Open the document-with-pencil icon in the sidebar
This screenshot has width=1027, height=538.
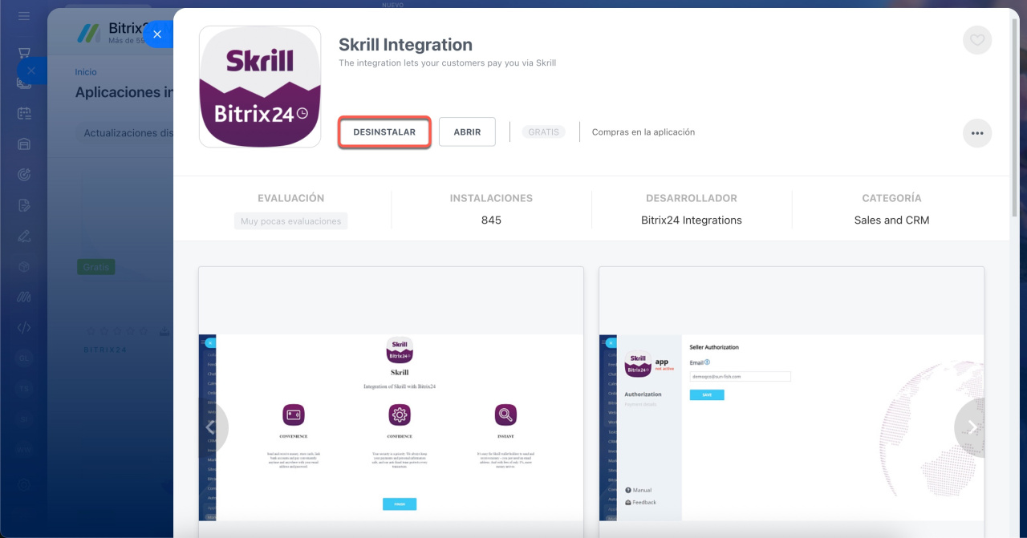pyautogui.click(x=24, y=205)
